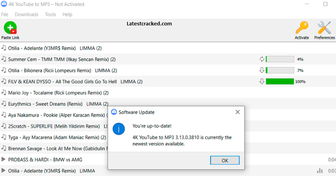
Task: Click the progress bar at 4% for Summer Cem
Action: click(280, 59)
